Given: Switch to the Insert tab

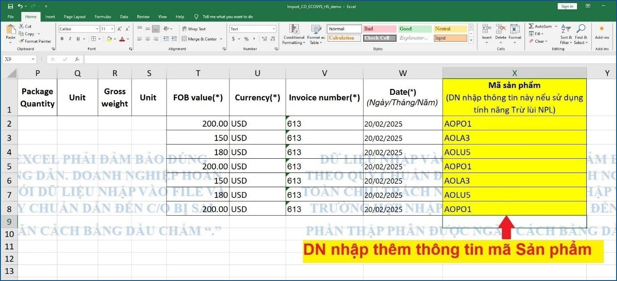Looking at the screenshot, I should pyautogui.click(x=50, y=17).
